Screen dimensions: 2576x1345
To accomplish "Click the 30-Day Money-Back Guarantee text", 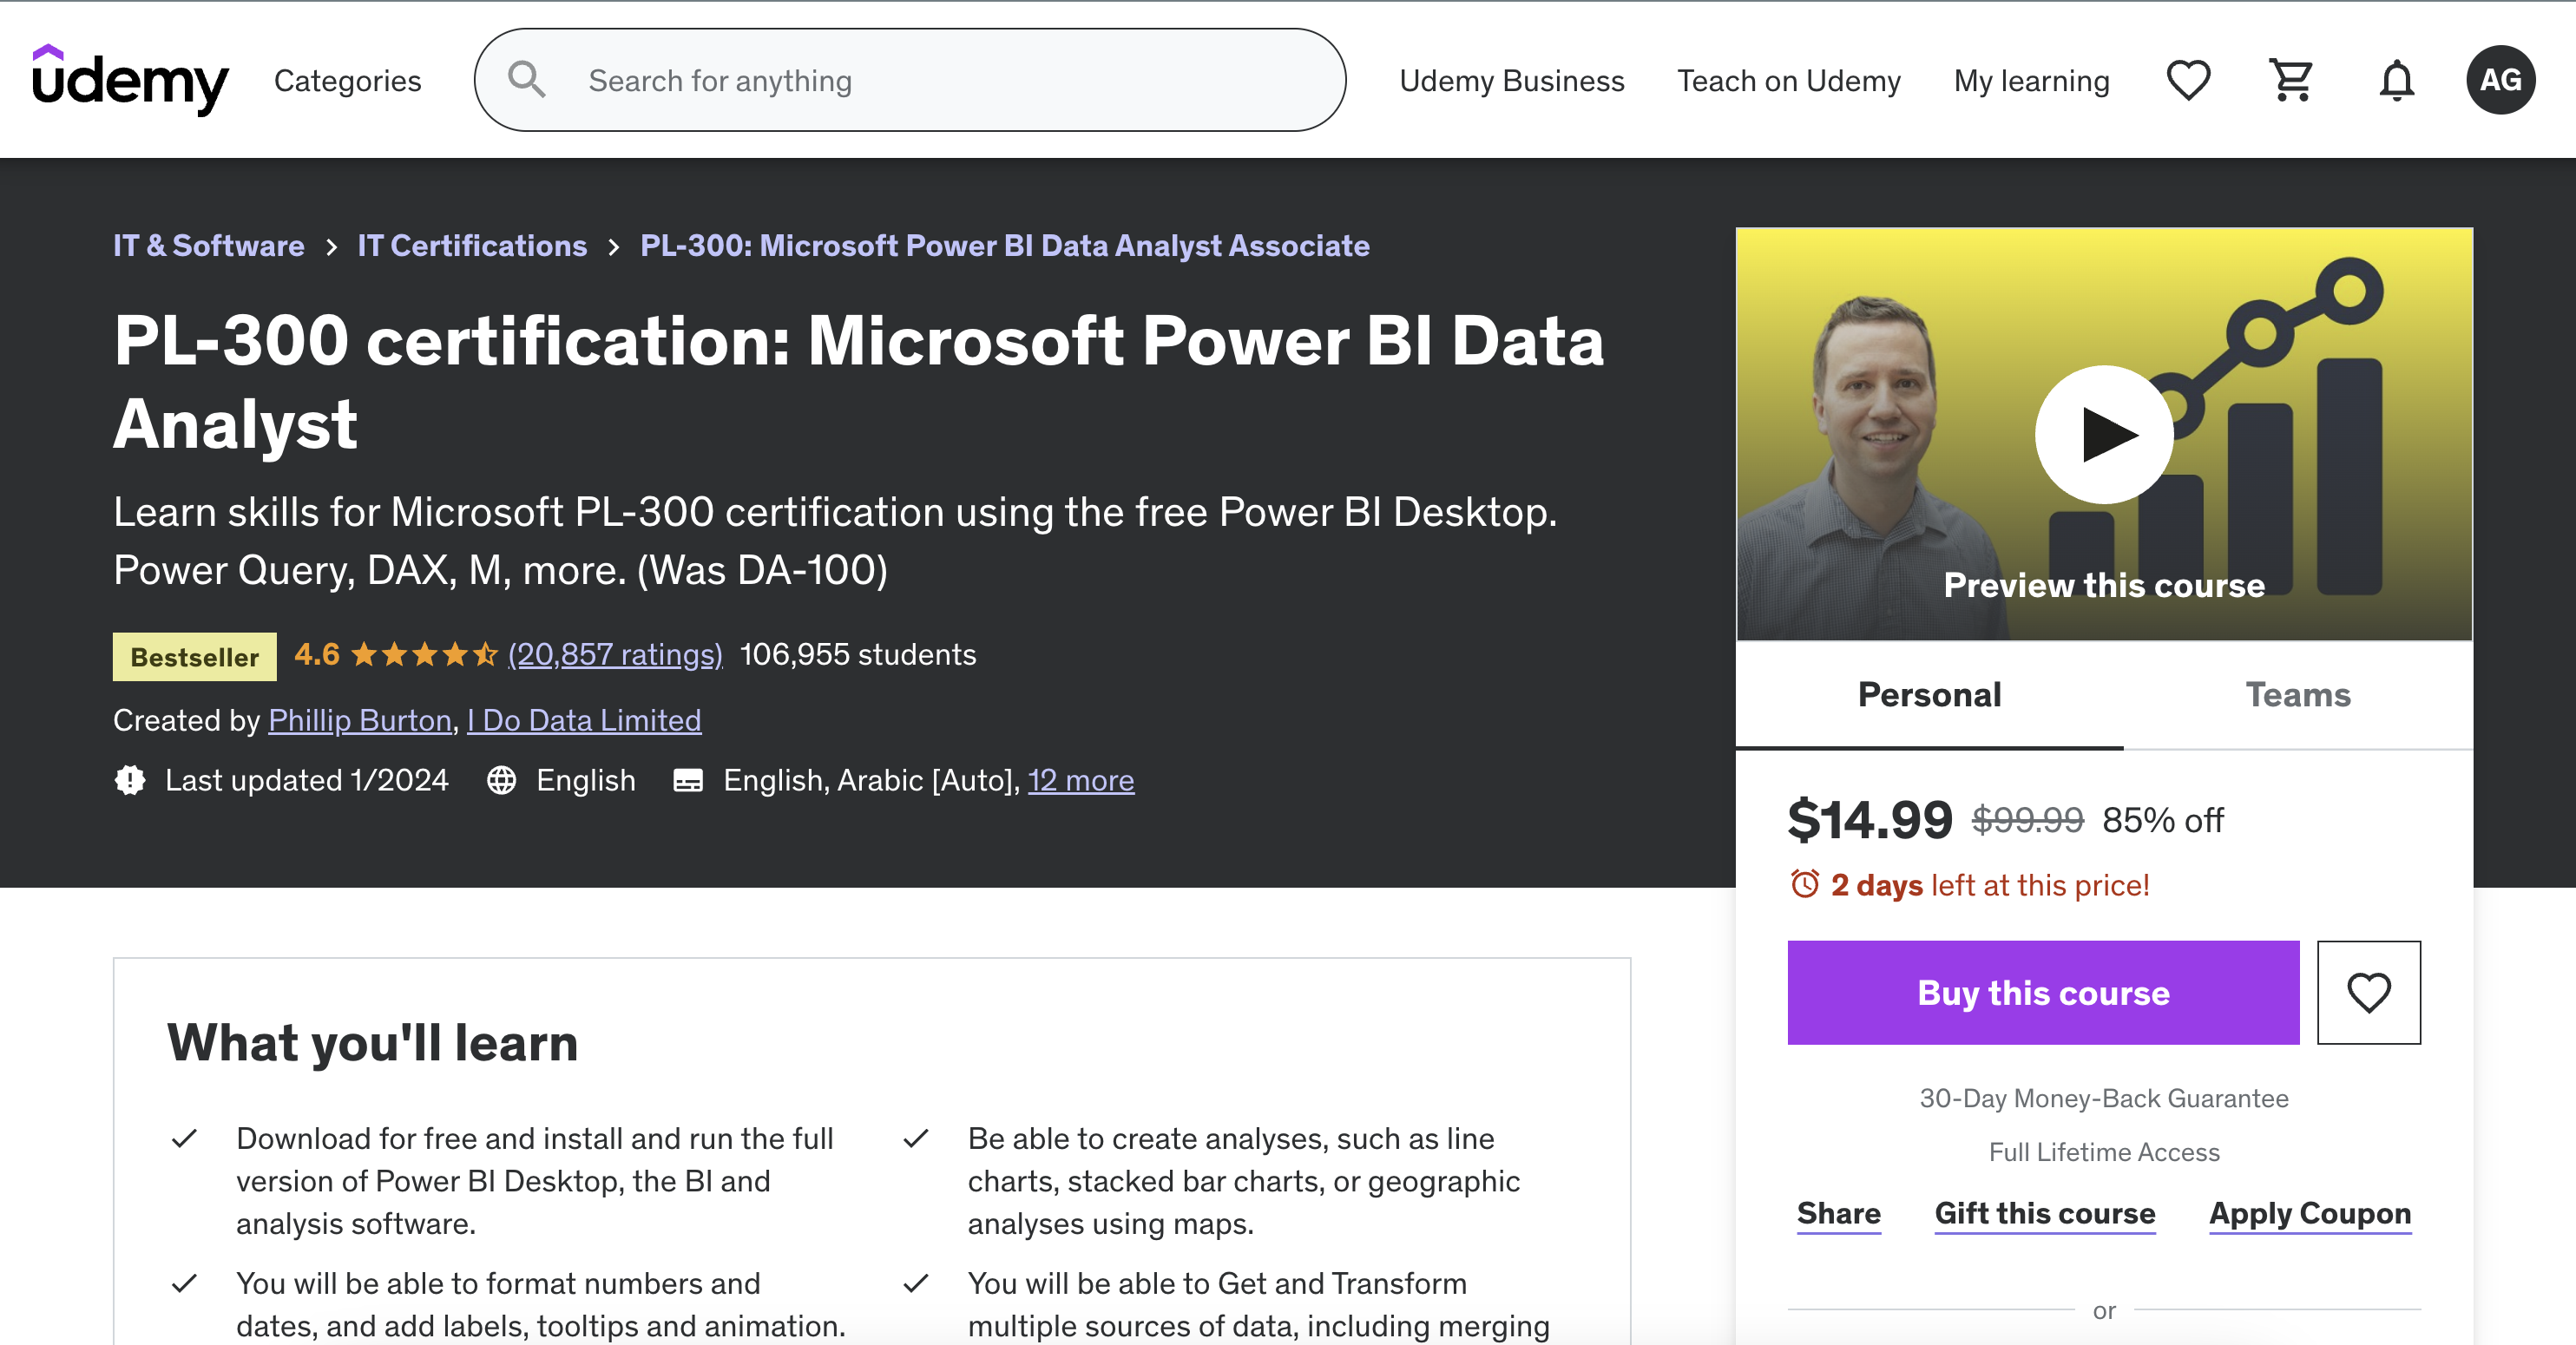I will 2103,1098.
